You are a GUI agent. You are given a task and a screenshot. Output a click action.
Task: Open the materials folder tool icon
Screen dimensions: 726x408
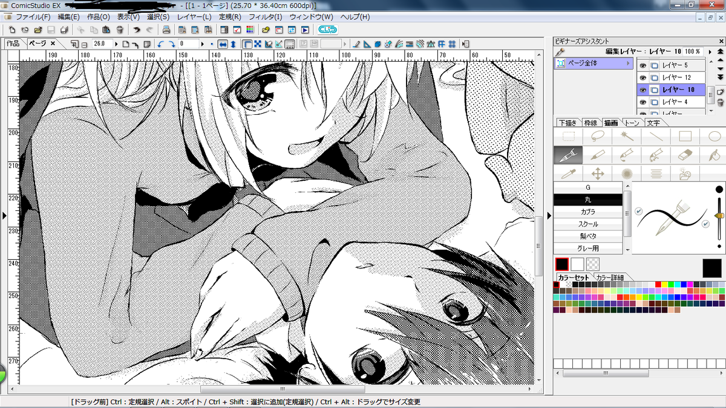pos(684,173)
